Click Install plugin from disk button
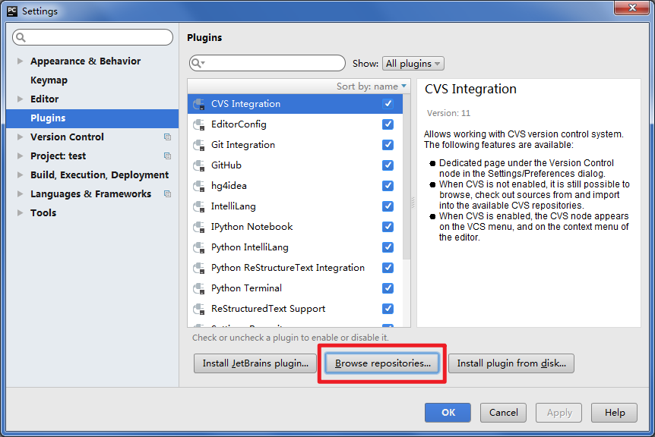Screen dimensions: 655x437 (x=511, y=363)
